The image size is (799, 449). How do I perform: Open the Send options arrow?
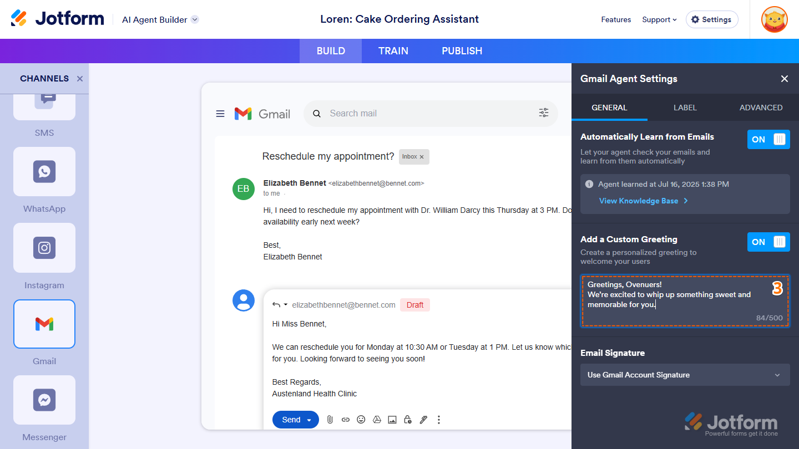310,420
